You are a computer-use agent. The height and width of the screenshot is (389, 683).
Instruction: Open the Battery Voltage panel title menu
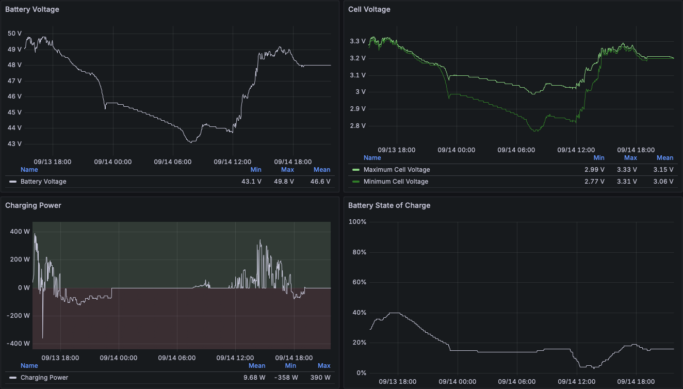tap(32, 9)
